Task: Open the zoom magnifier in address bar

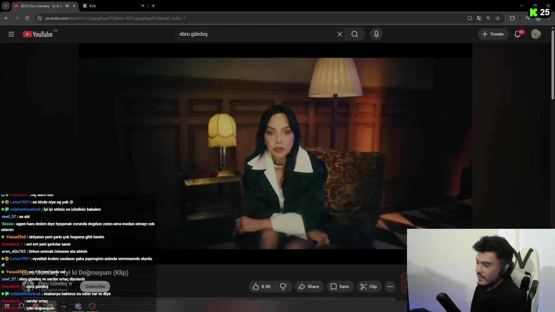Action: coord(488,18)
